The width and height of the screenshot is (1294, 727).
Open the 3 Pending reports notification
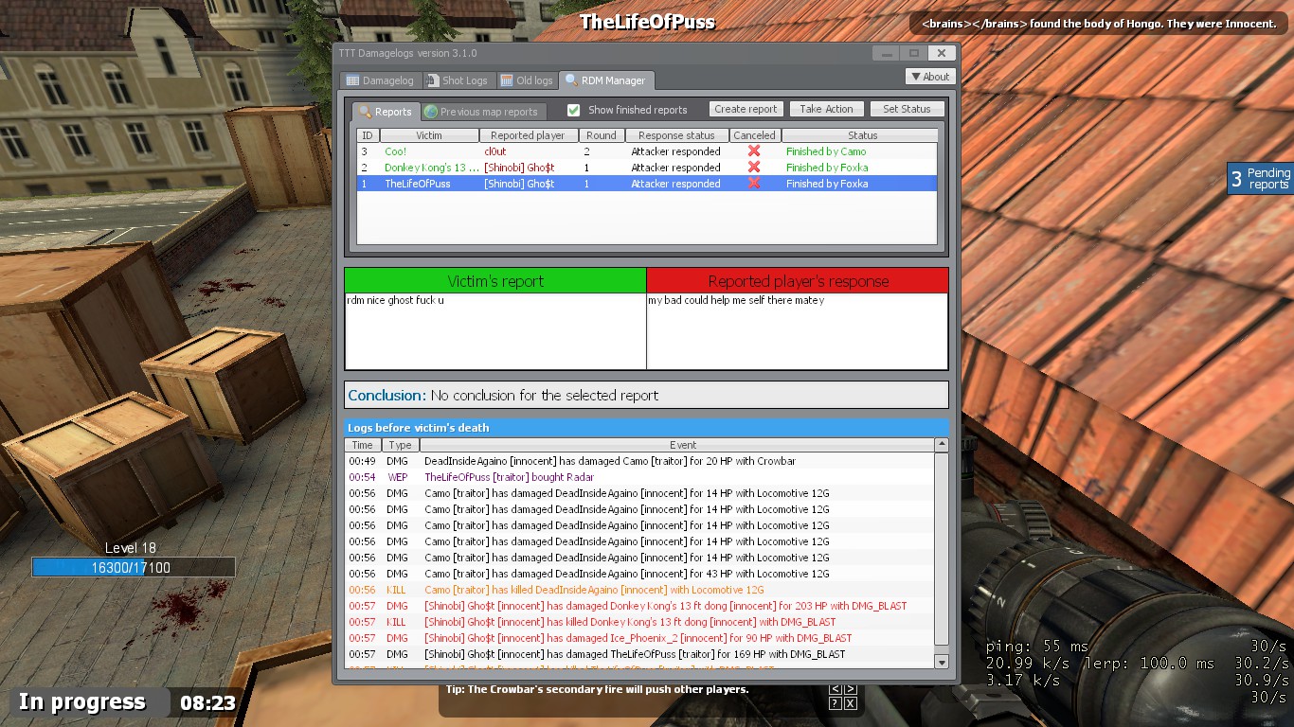pyautogui.click(x=1260, y=178)
